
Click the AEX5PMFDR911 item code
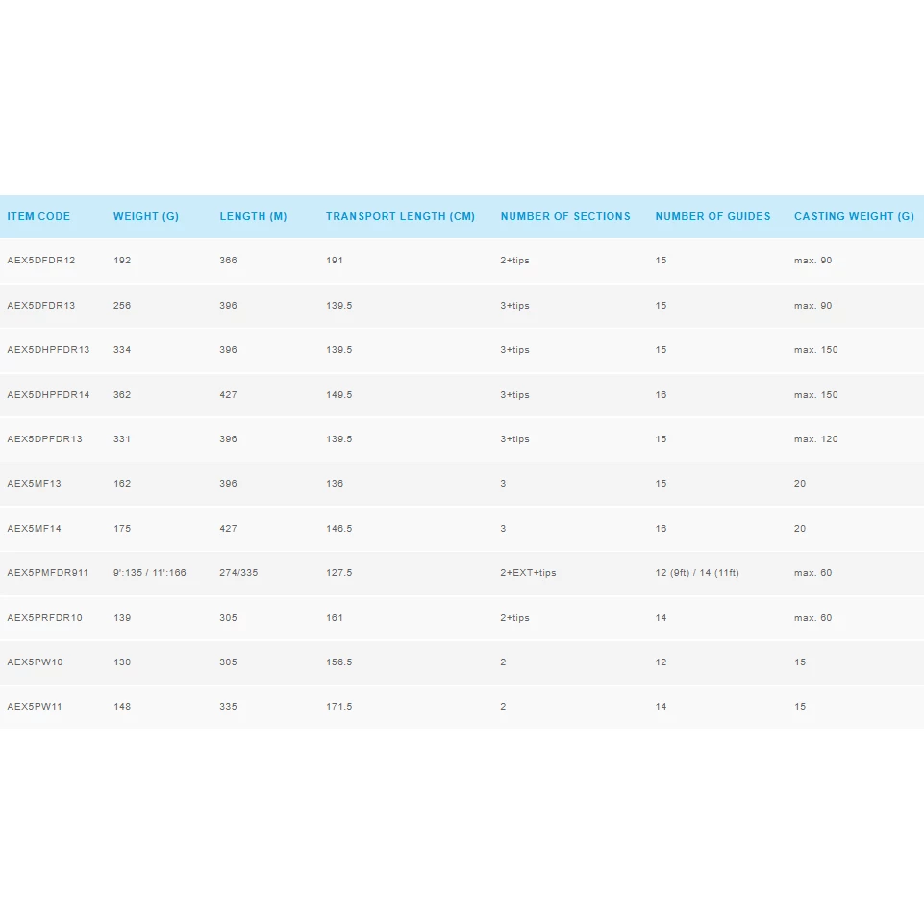tap(47, 573)
